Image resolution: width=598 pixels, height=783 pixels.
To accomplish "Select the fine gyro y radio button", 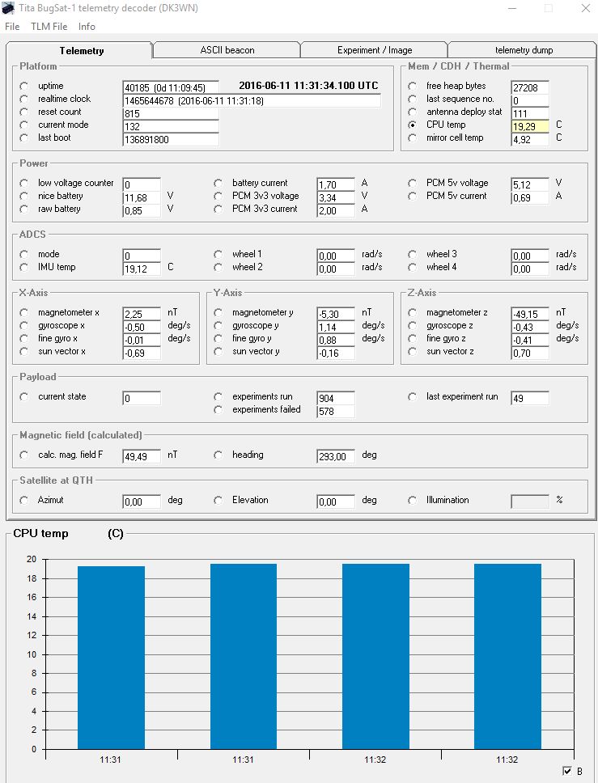I will point(218,339).
